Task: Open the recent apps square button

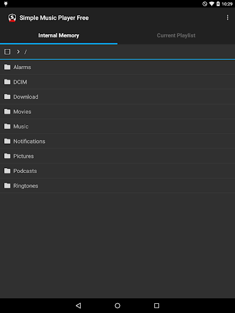Action: tap(157, 306)
